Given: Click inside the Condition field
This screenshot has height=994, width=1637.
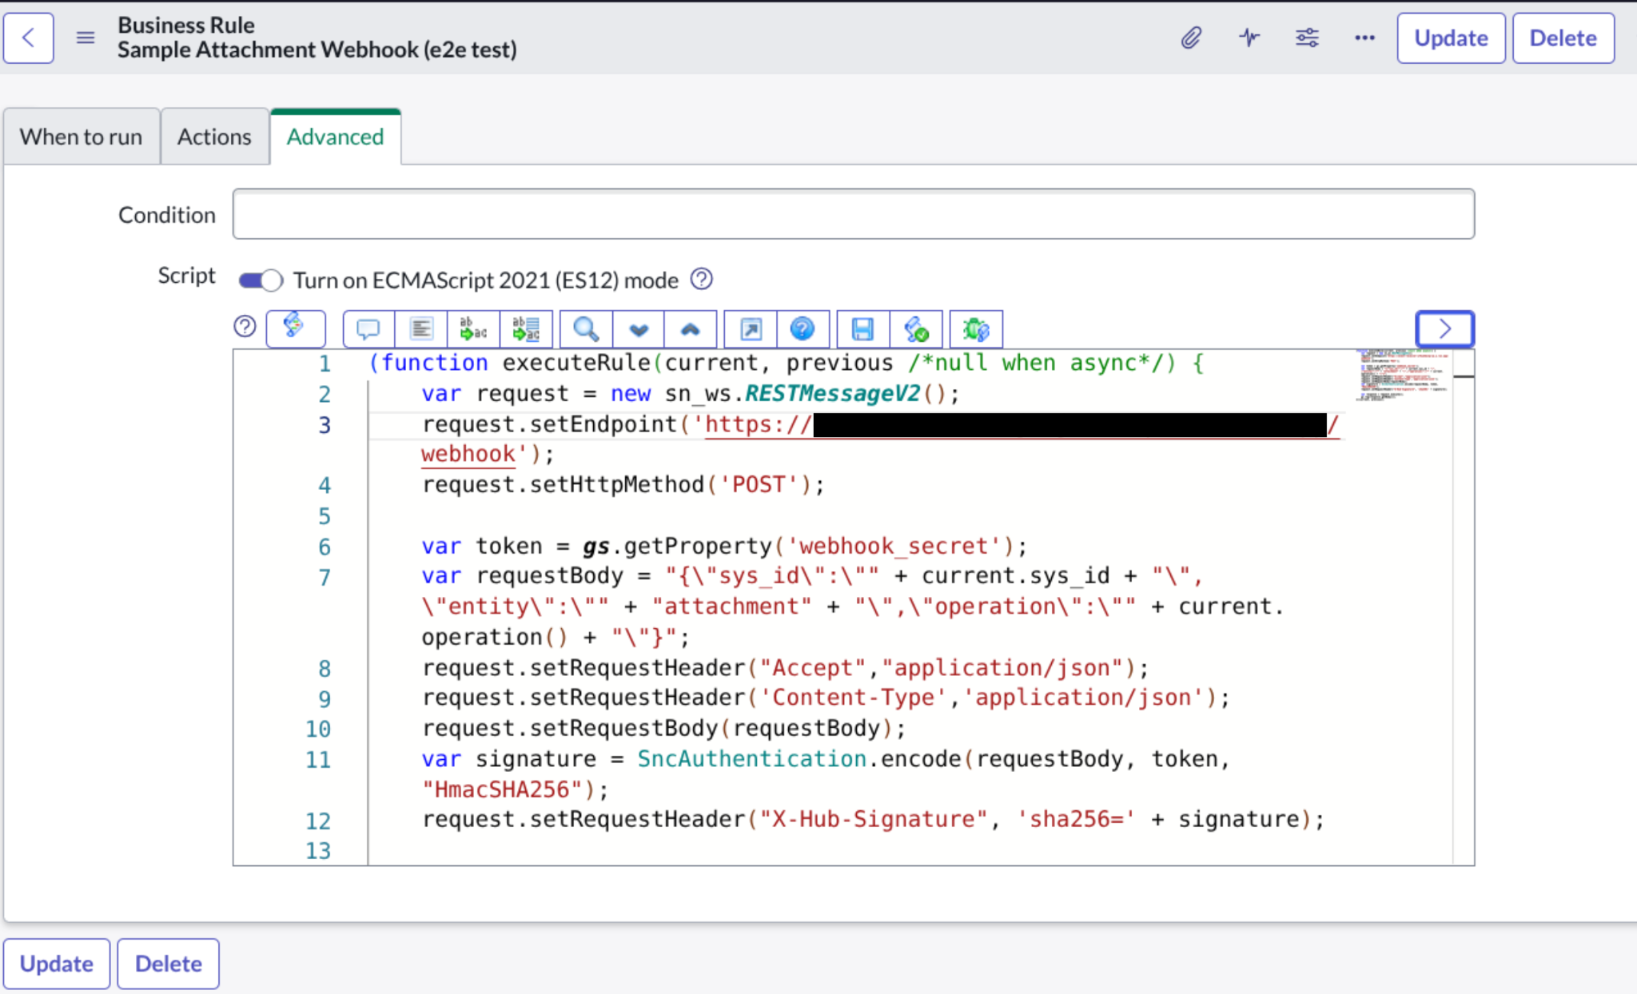Looking at the screenshot, I should point(852,214).
